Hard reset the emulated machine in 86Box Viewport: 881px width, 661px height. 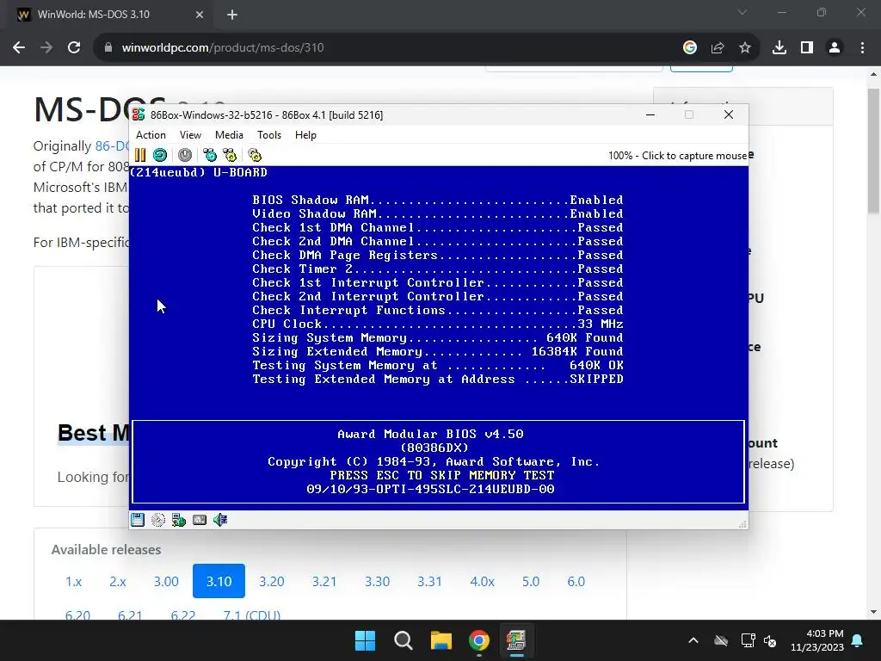pos(160,155)
